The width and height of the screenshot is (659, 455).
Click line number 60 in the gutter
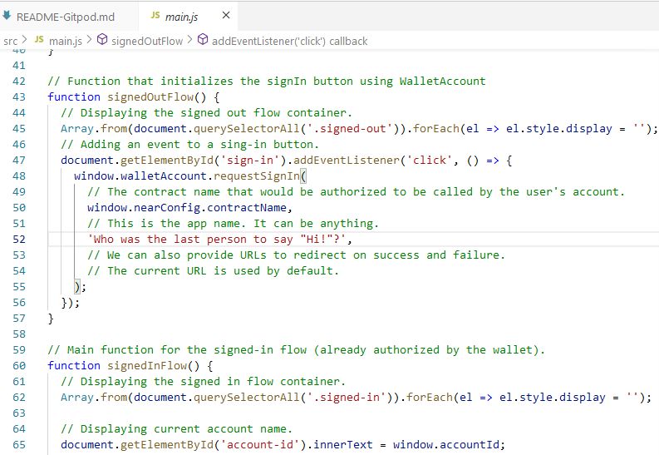19,366
